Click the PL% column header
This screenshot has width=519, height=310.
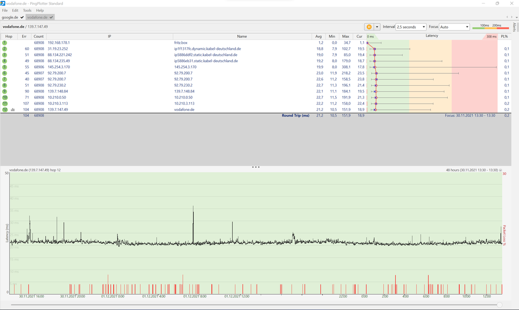[x=504, y=36]
